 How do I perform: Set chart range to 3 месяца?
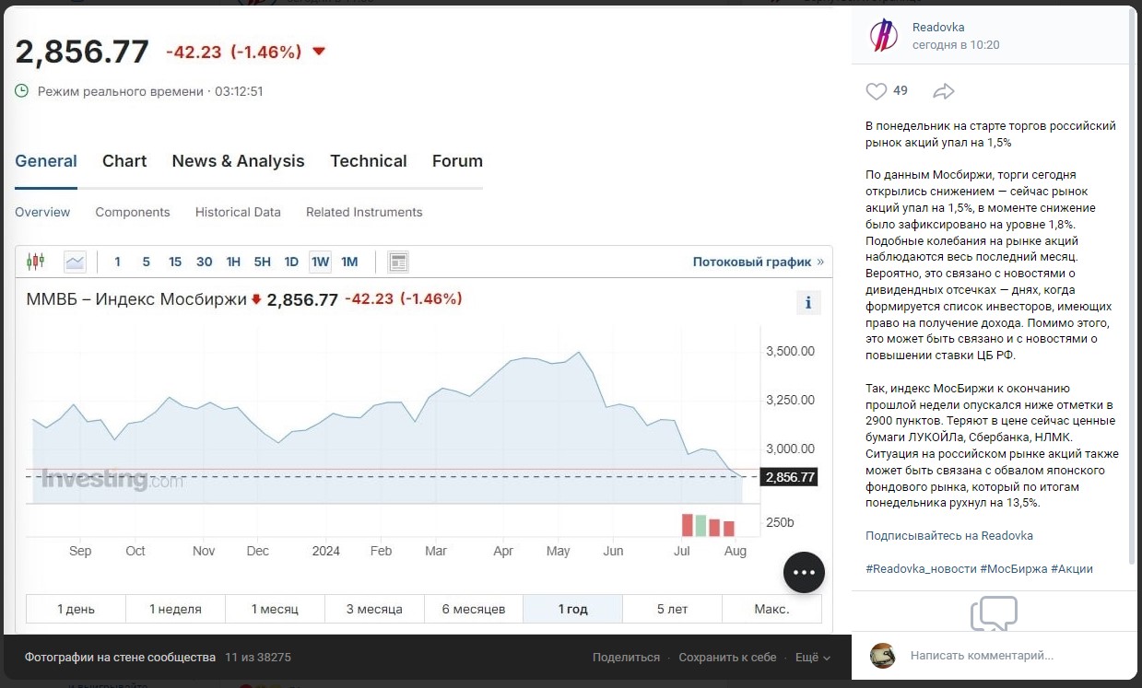tap(374, 609)
